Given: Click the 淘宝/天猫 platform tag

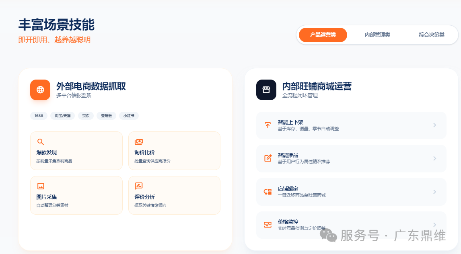Looking at the screenshot, I should [63, 116].
